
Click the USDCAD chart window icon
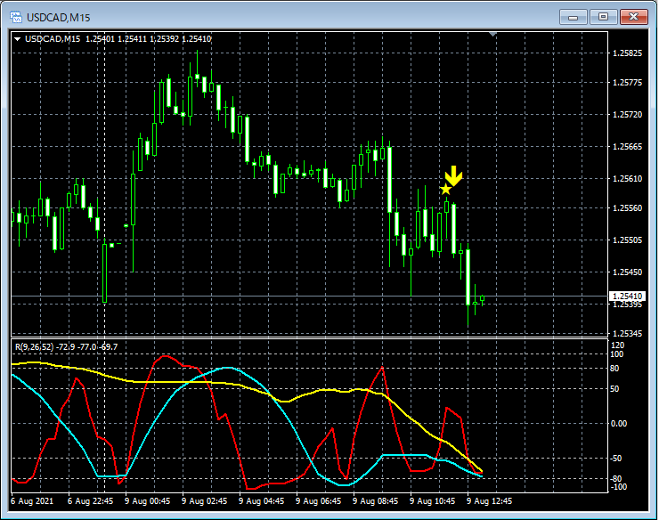[x=15, y=17]
